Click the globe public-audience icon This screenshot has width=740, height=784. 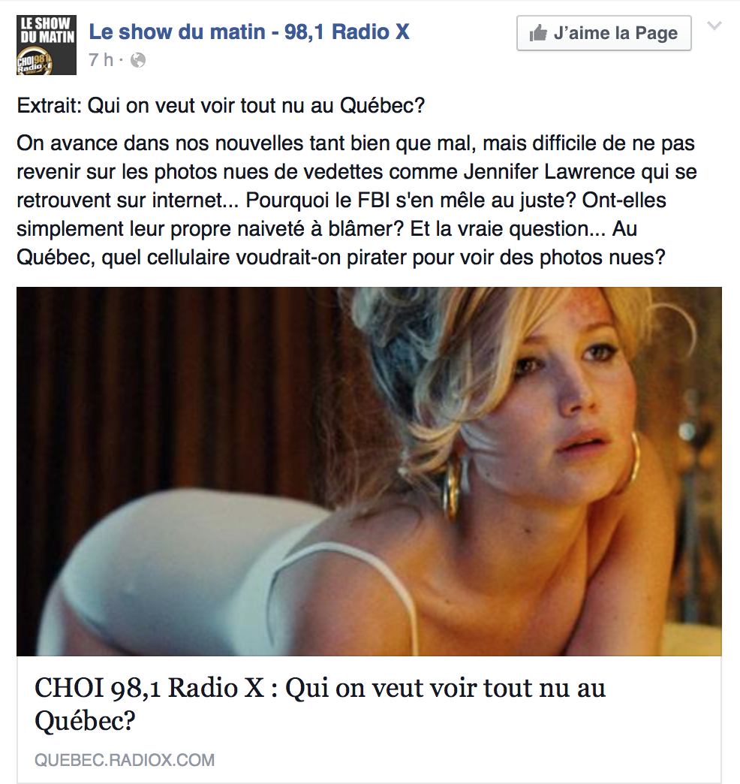click(x=138, y=61)
